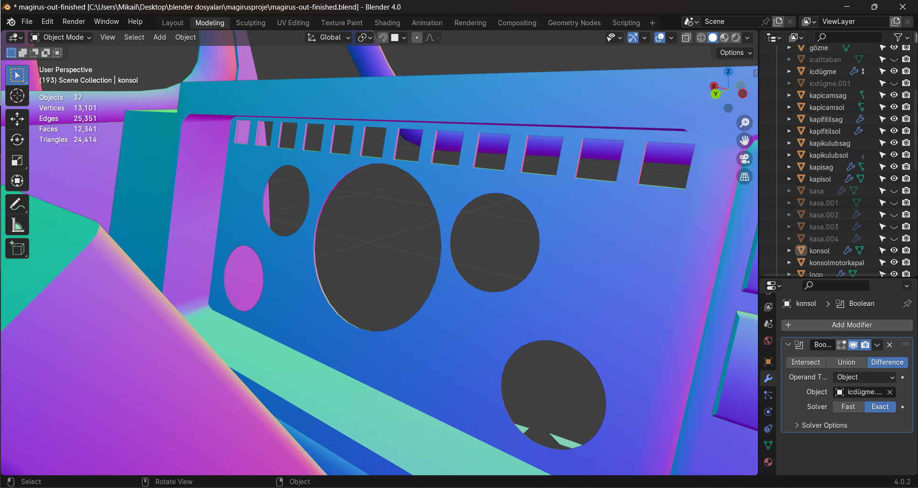The image size is (918, 488).
Task: Open the Render menu
Action: coord(74,22)
